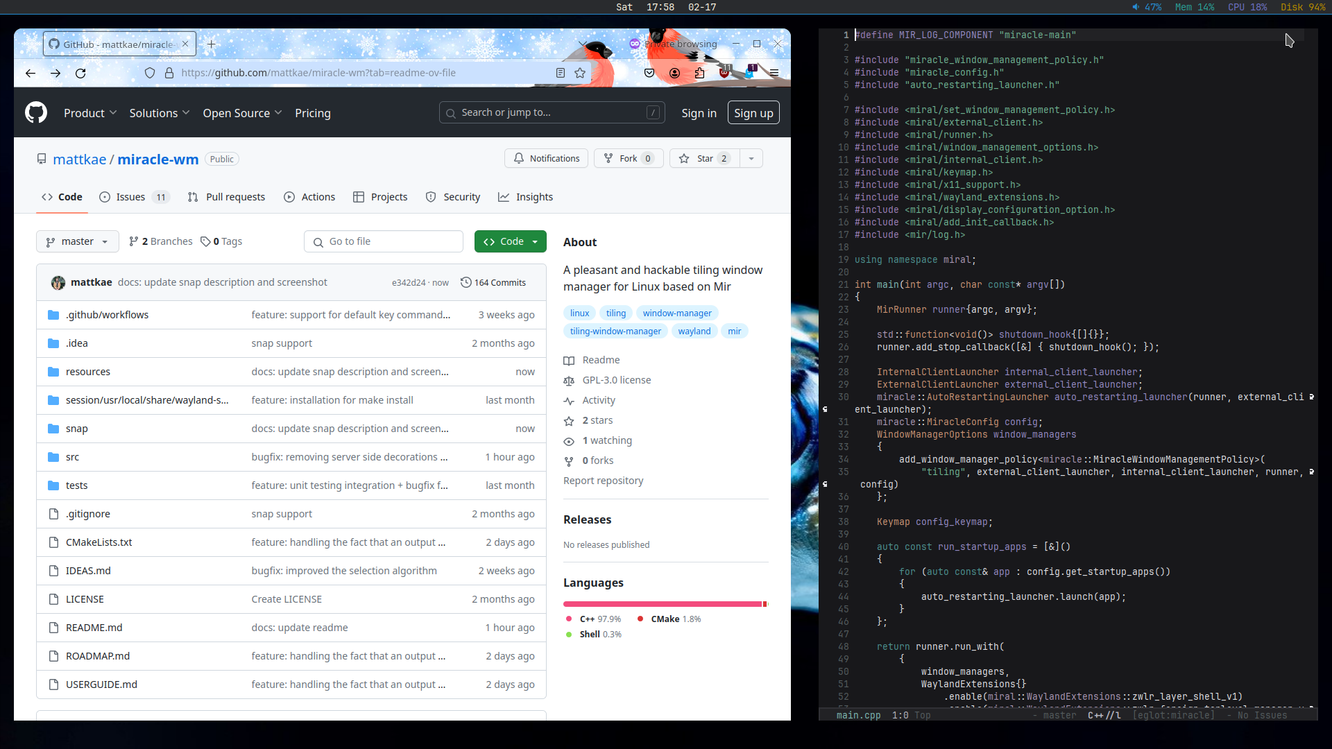
Task: Click the browser refresh icon
Action: 80,72
